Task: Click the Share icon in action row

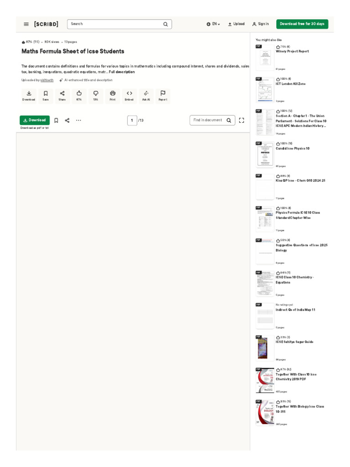Action: [62, 96]
